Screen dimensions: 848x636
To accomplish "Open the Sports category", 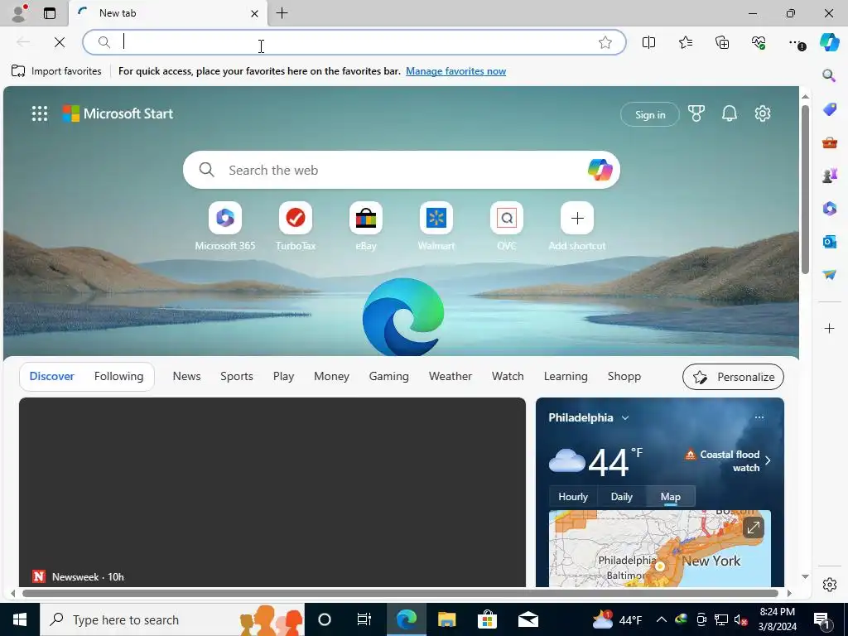I will (236, 377).
